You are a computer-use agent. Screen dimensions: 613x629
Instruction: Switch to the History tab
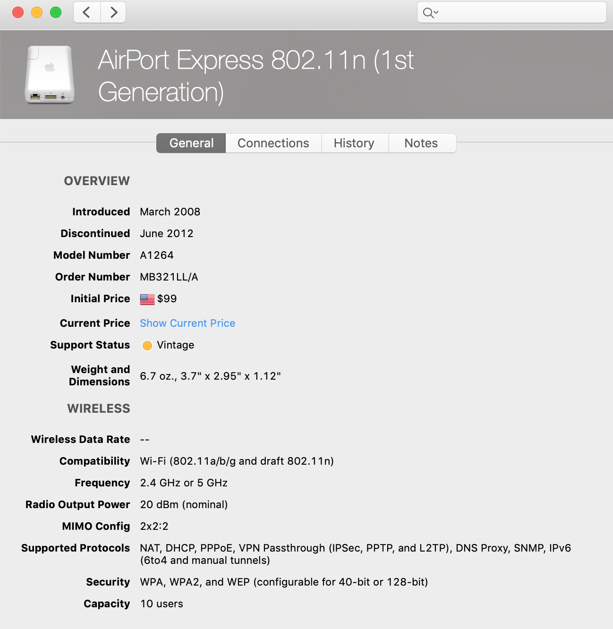pyautogui.click(x=354, y=143)
